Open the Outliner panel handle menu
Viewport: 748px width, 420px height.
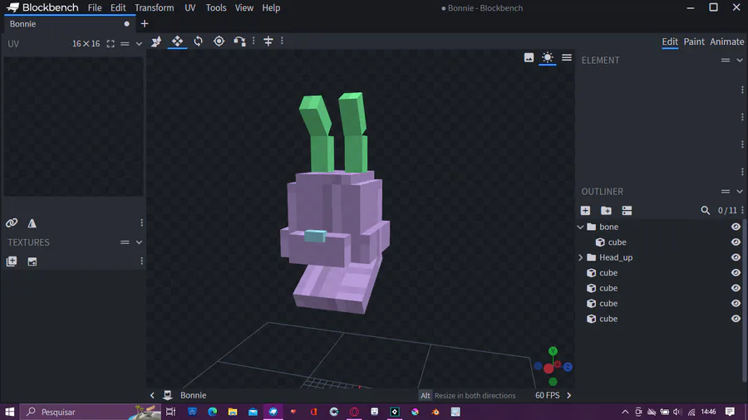[726, 192]
